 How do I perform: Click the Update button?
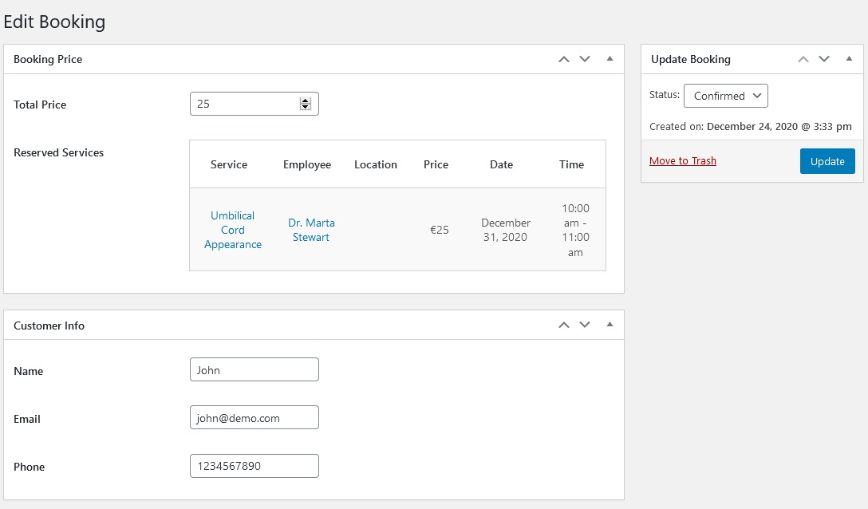click(x=827, y=161)
